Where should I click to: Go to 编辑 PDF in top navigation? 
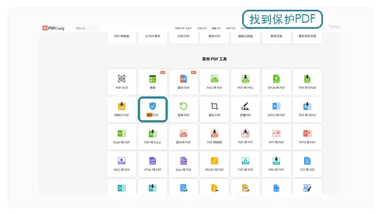217,28
